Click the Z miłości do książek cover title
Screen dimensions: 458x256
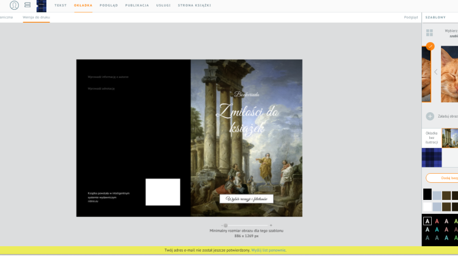click(247, 119)
